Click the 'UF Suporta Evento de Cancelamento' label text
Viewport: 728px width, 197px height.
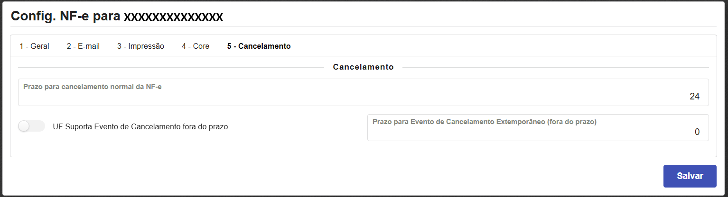click(x=140, y=127)
